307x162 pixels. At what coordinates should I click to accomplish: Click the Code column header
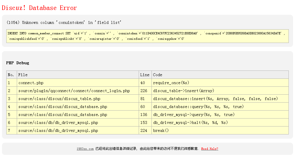[x=157, y=75]
